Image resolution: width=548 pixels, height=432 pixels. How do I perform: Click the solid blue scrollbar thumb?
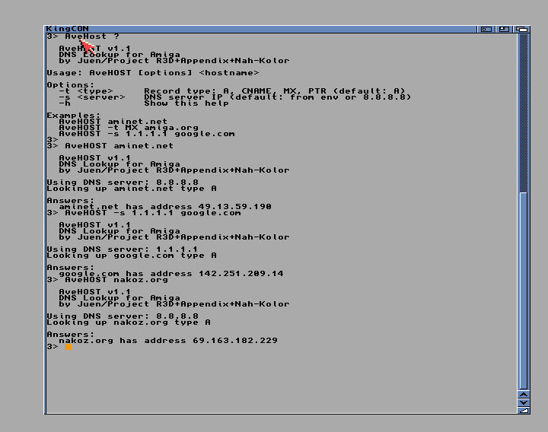tap(524, 291)
